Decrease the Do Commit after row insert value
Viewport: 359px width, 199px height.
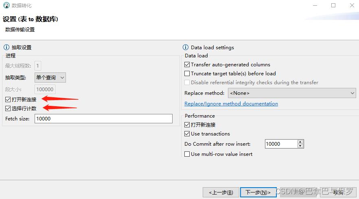(x=300, y=146)
